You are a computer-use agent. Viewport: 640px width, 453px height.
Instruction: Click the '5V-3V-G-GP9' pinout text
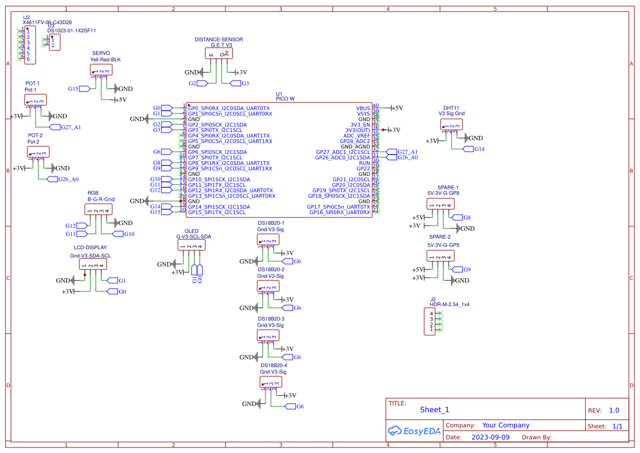pos(443,245)
